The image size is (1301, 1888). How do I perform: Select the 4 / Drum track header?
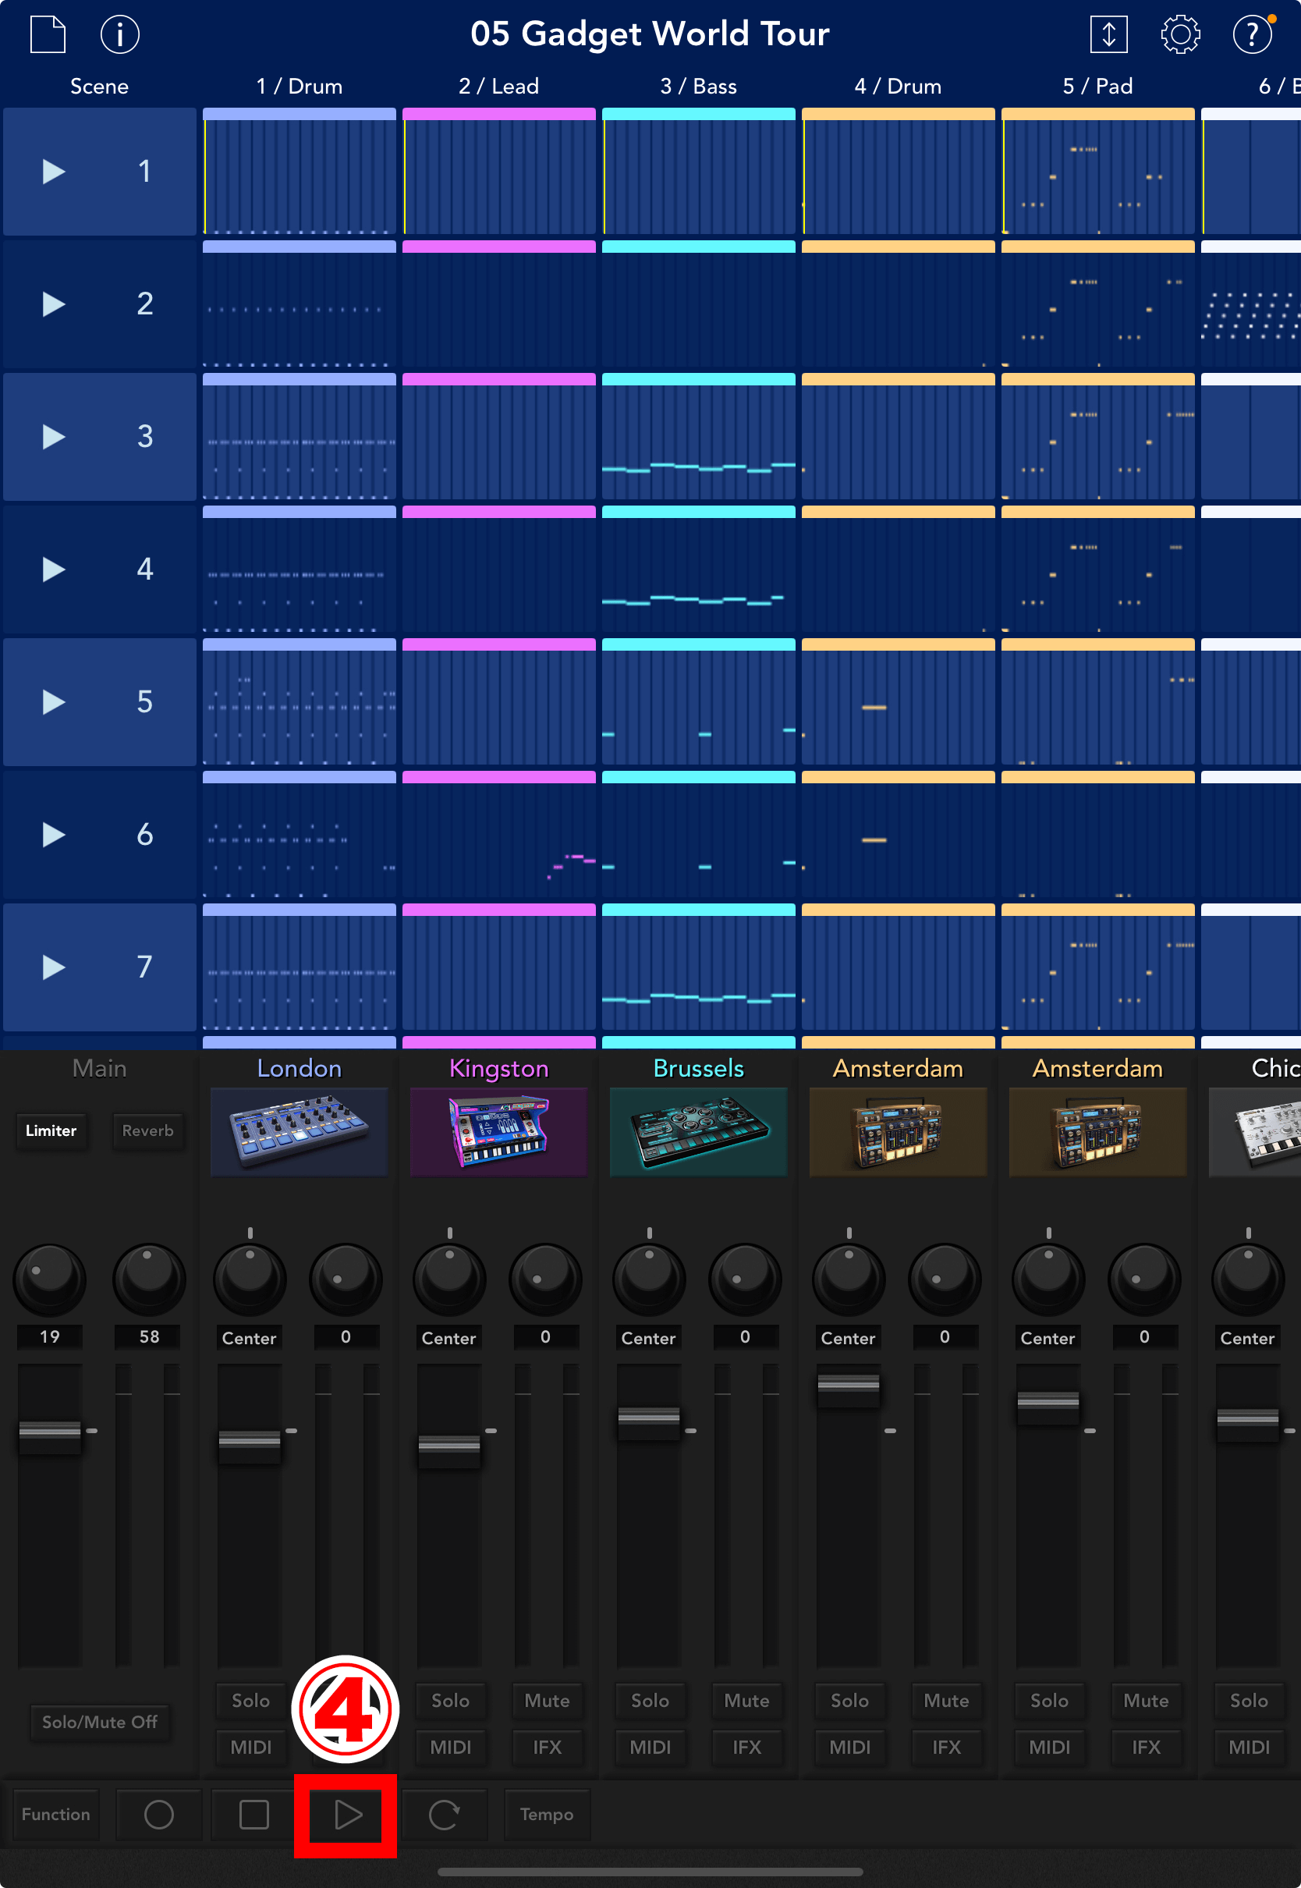click(x=899, y=87)
